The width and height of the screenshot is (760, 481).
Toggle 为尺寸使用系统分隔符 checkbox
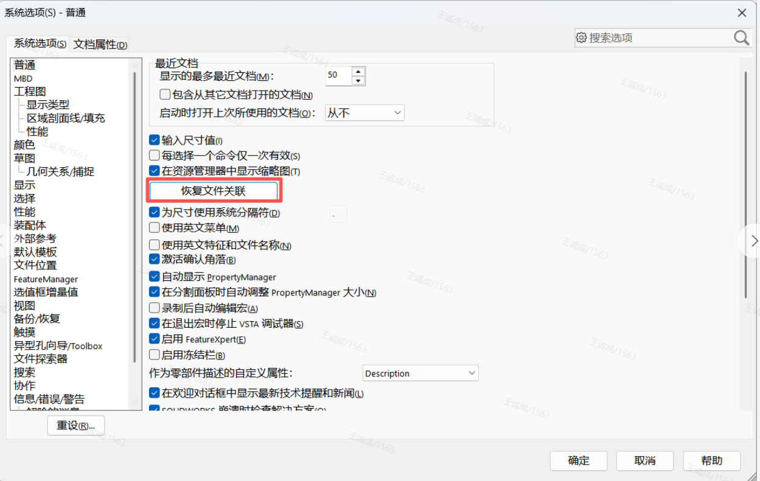click(x=154, y=213)
